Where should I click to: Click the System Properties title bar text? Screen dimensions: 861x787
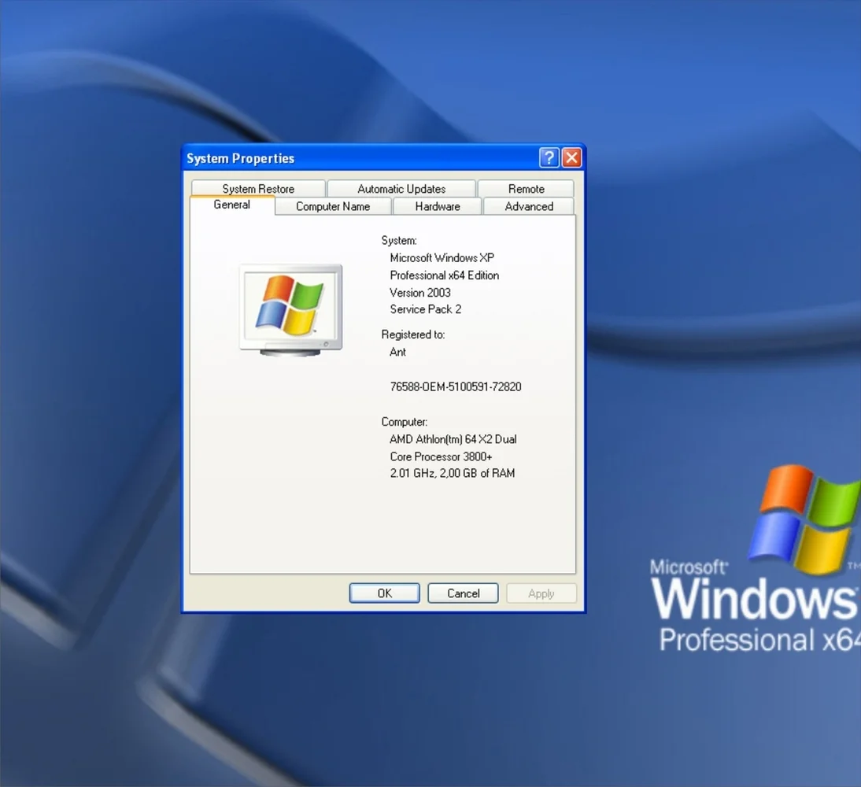pos(240,158)
